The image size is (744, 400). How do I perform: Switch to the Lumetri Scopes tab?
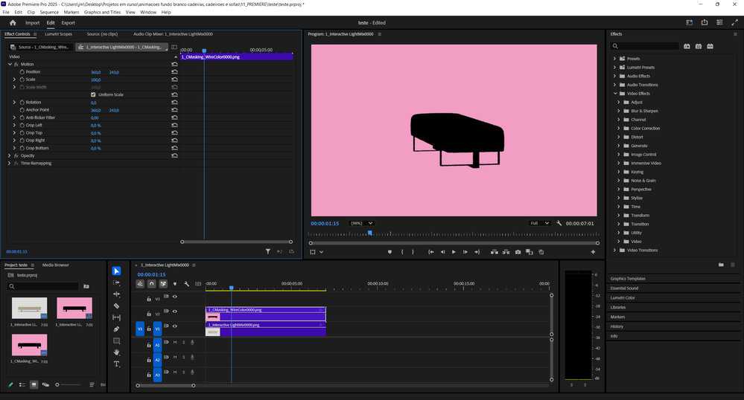click(x=58, y=34)
